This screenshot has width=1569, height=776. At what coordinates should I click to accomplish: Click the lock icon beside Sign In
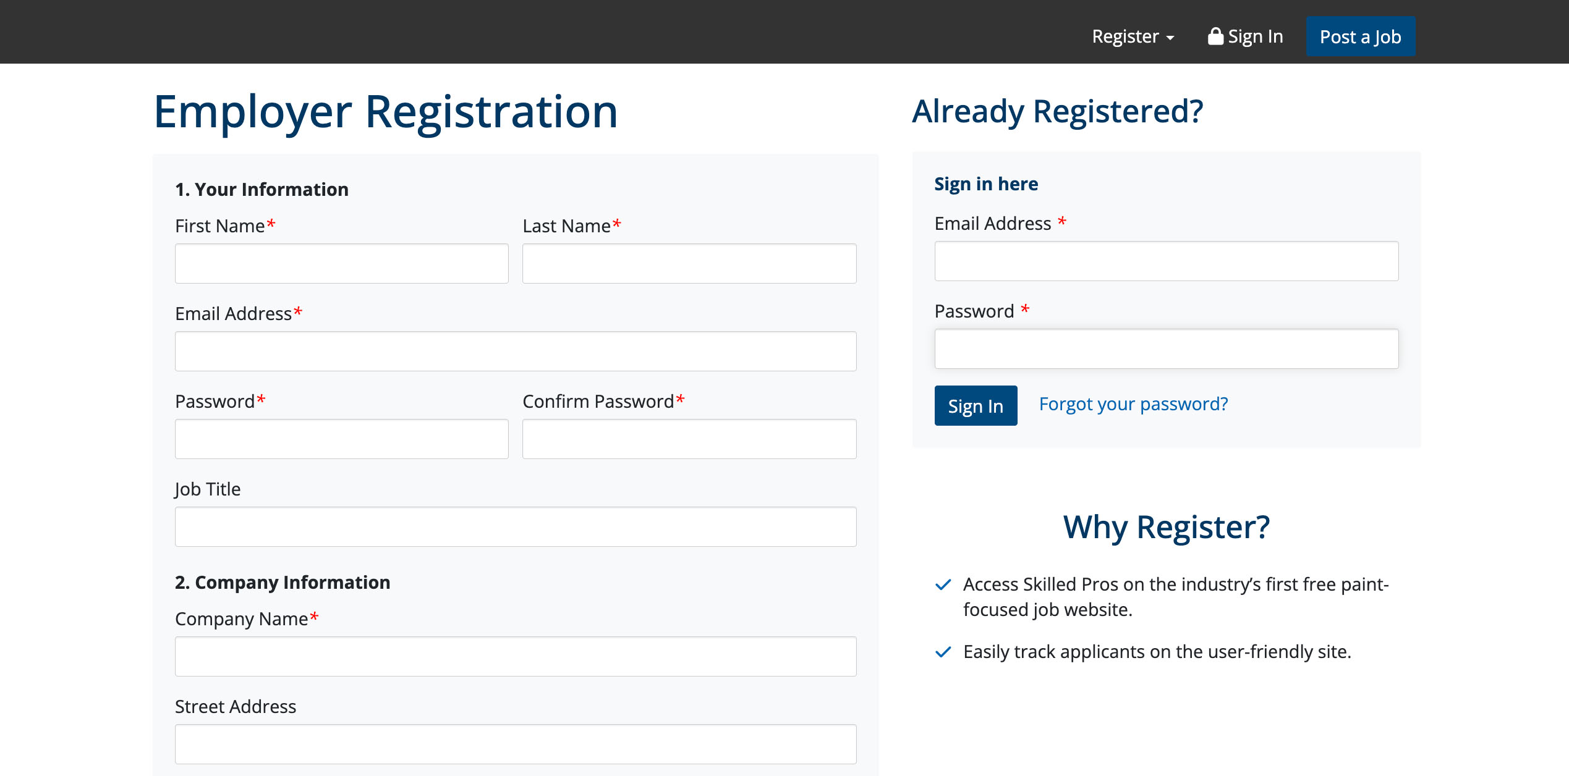[1215, 36]
